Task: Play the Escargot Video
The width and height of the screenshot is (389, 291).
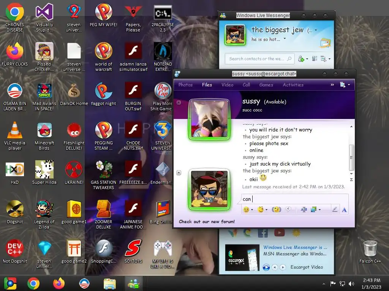Action: tap(266, 267)
